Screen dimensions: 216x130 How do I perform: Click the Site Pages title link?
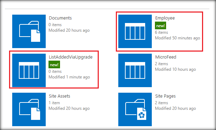(x=165, y=96)
